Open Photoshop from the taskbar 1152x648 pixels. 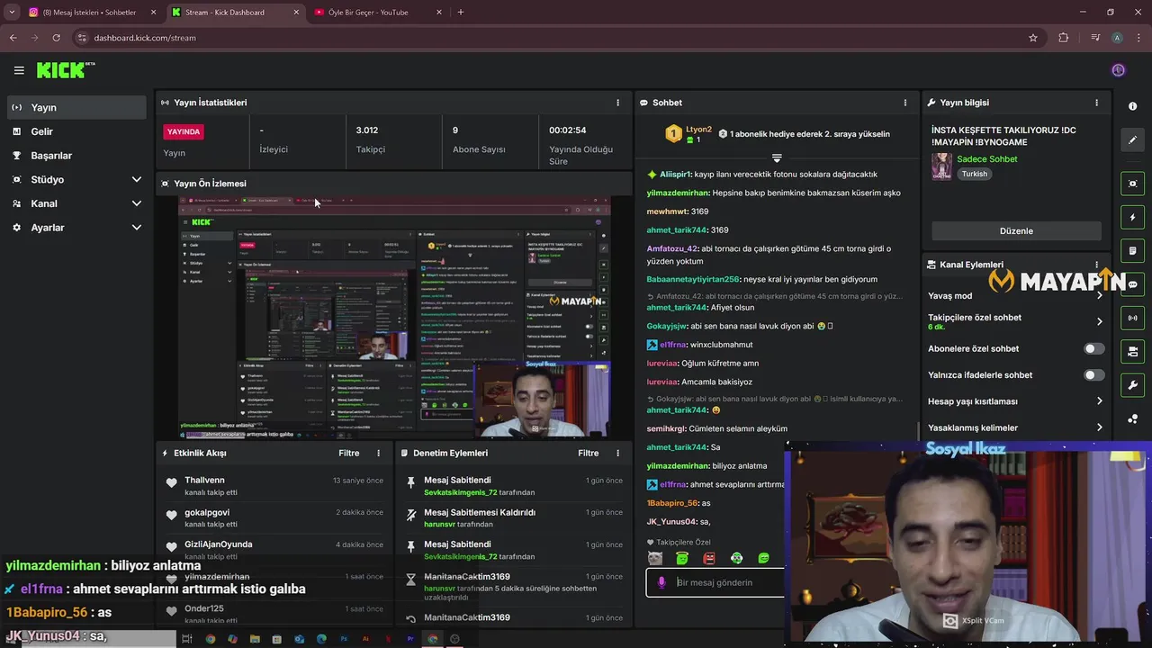point(344,639)
